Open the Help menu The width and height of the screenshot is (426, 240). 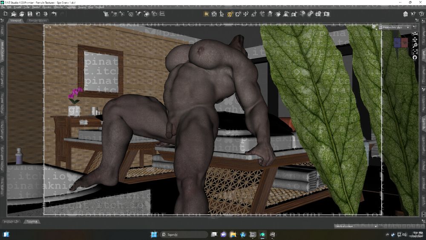coord(90,7)
